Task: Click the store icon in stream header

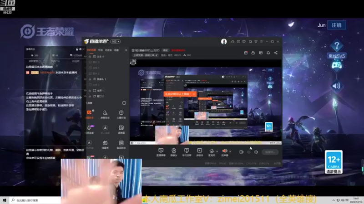Action: tap(261, 53)
